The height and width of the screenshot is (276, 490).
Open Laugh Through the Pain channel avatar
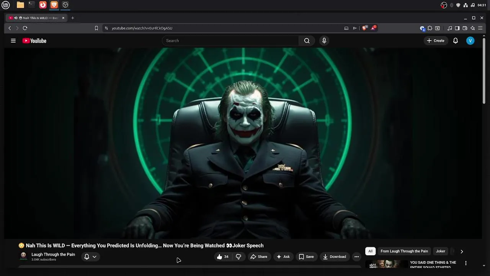23,256
